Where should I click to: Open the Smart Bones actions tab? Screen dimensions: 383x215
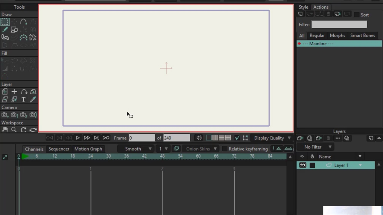click(362, 36)
